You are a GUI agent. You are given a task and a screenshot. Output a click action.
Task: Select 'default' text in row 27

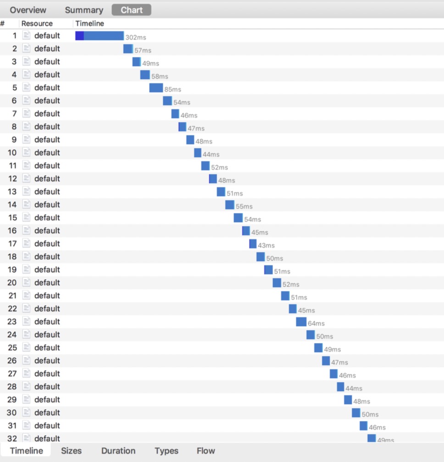click(47, 373)
